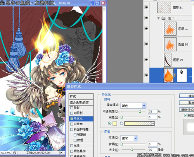
Task: Click the 杂色 noise slider handle
Action: 121,117
